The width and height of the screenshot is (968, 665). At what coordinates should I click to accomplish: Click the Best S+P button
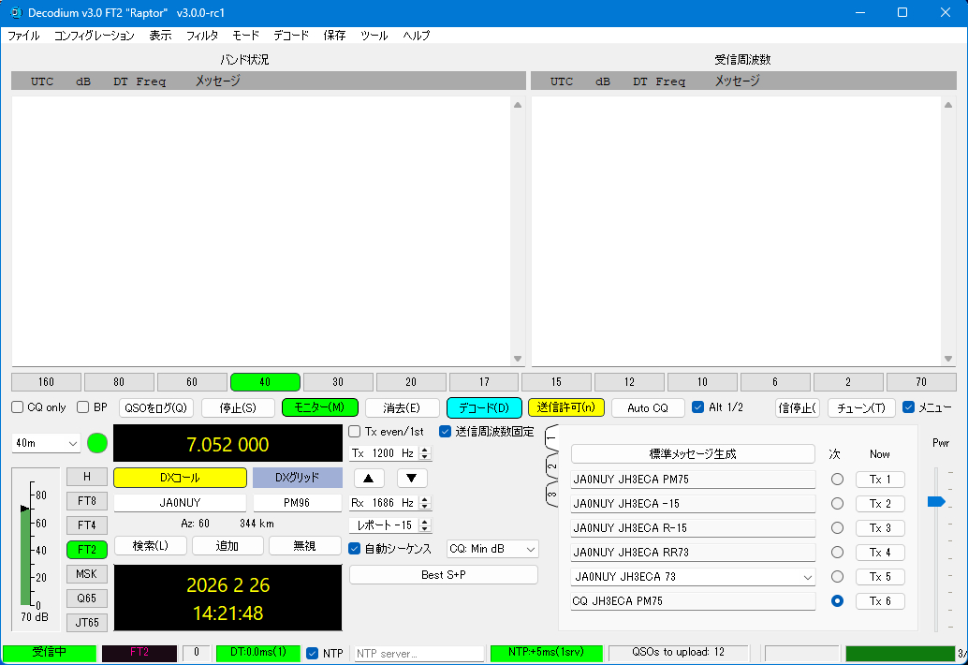pos(444,574)
